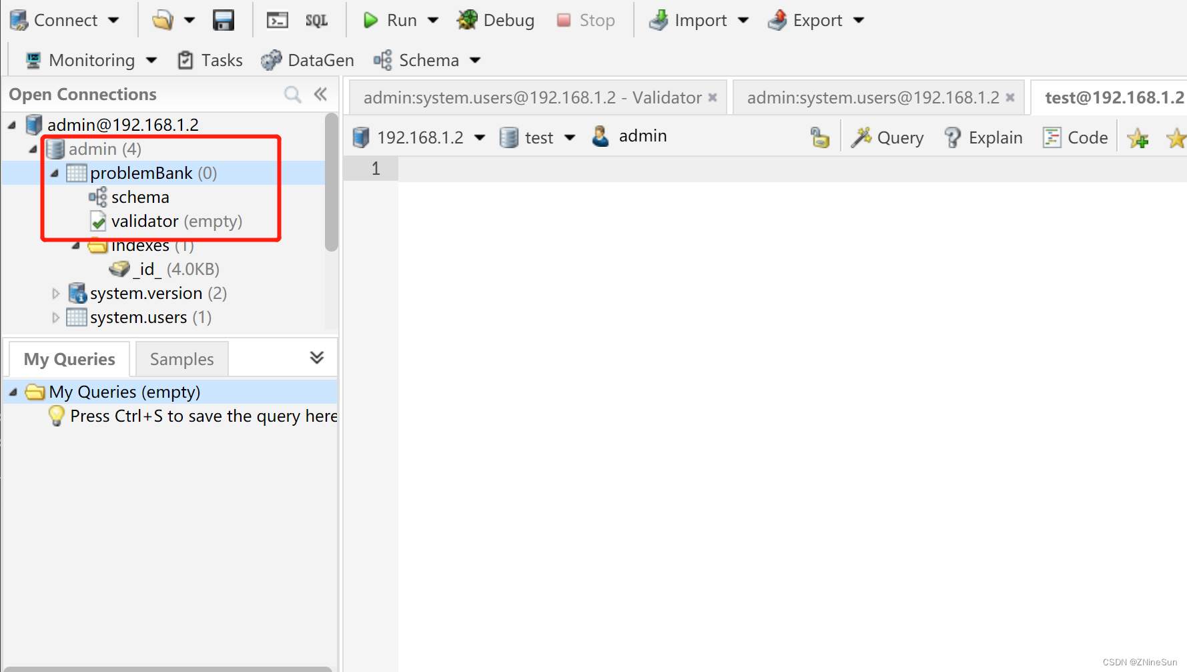Viewport: 1187px width, 672px height.
Task: Click the admin user icon
Action: pyautogui.click(x=601, y=136)
